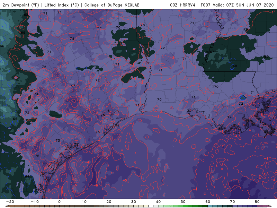277x208 pixels.
Task: Click the 40 tick label on colorbar
Action: (158, 202)
